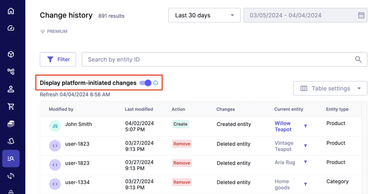Click the calendar icon in date range field
Image resolution: width=375 pixels, height=194 pixels.
(x=361, y=15)
